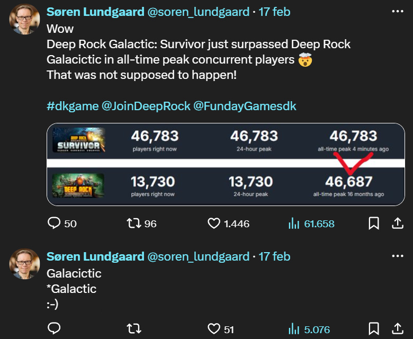413x339 pixels.
Task: Open more options on Galactic correction tweet
Action: (x=397, y=256)
